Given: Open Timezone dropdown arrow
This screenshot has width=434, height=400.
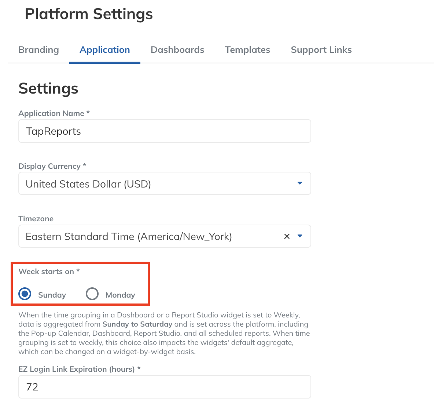Looking at the screenshot, I should coord(300,236).
